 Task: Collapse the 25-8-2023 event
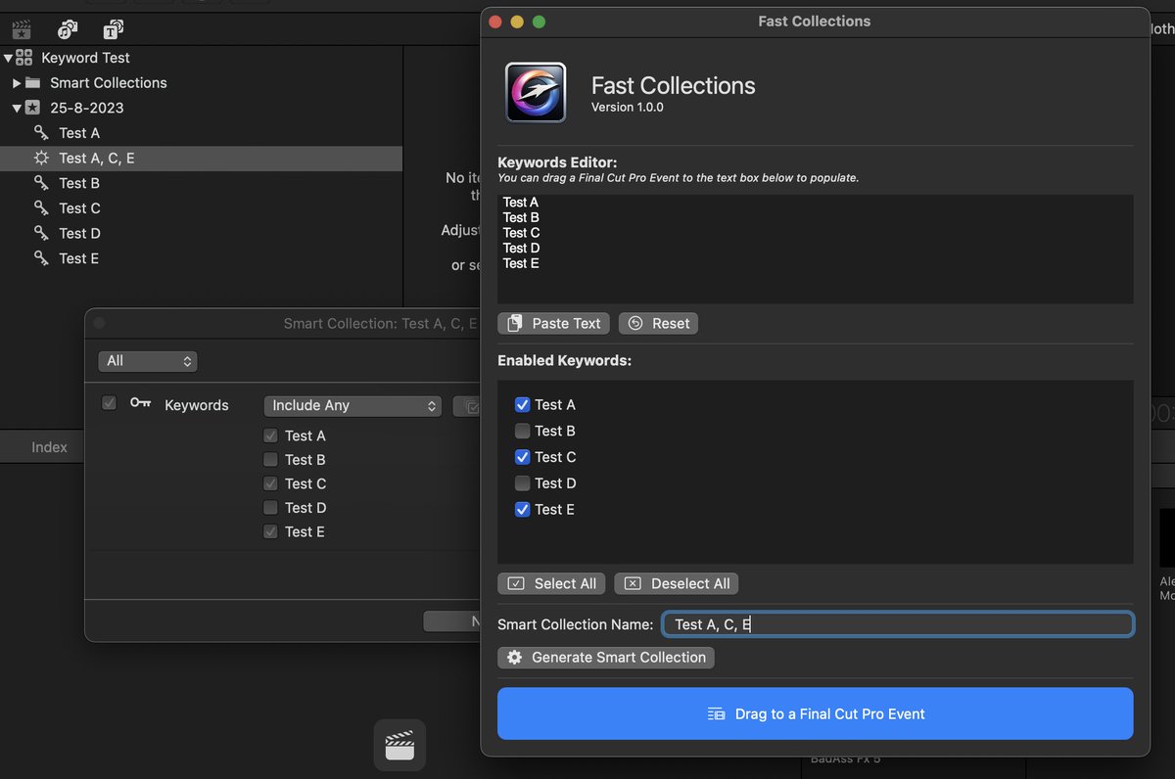(17, 108)
